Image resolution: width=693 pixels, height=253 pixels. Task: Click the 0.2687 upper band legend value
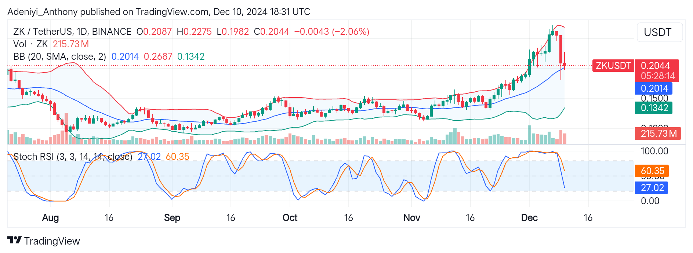click(x=158, y=56)
